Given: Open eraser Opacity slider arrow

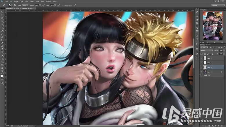Looking at the screenshot, I should [x=40, y=5].
